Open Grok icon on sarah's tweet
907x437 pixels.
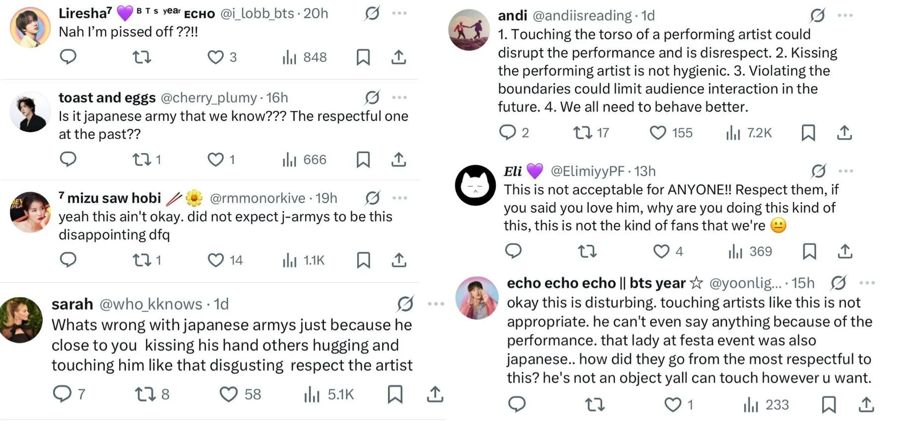pos(405,304)
